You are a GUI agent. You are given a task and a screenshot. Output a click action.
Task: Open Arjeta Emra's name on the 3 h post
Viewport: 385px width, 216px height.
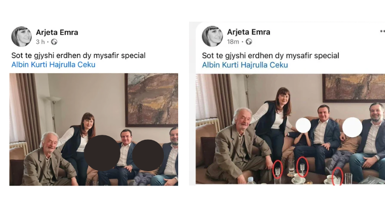click(57, 32)
